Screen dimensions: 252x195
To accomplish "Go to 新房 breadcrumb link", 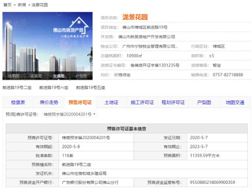I will click(x=22, y=5).
